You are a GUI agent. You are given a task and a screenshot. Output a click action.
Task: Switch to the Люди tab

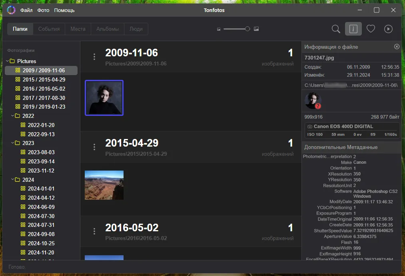point(136,29)
